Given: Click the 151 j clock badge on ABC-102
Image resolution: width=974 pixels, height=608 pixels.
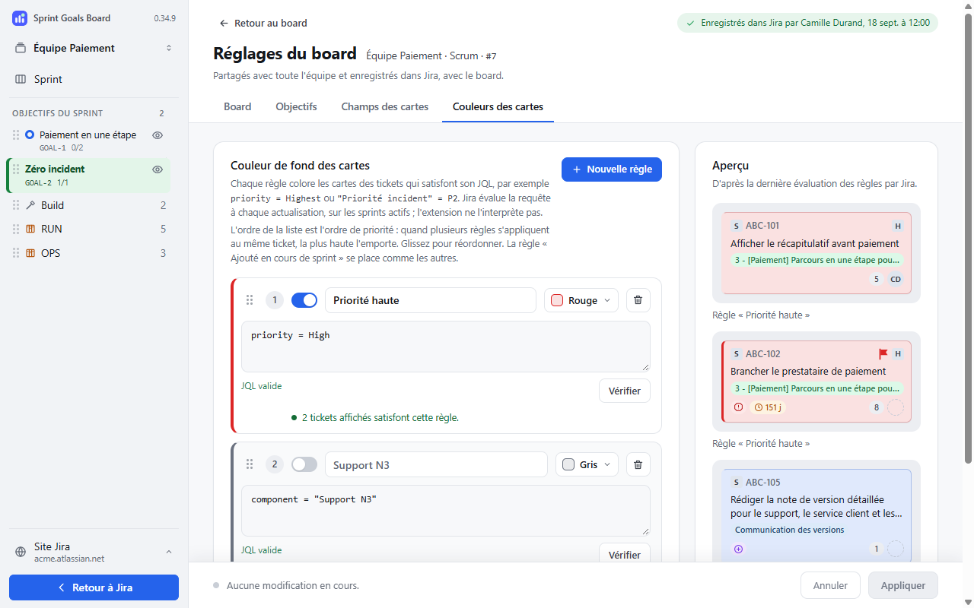Looking at the screenshot, I should pyautogui.click(x=769, y=407).
